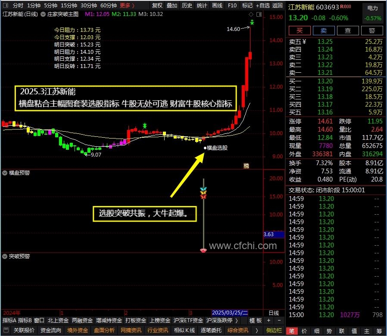
Task: Click the 卖 sell button
Action: coord(324,31)
